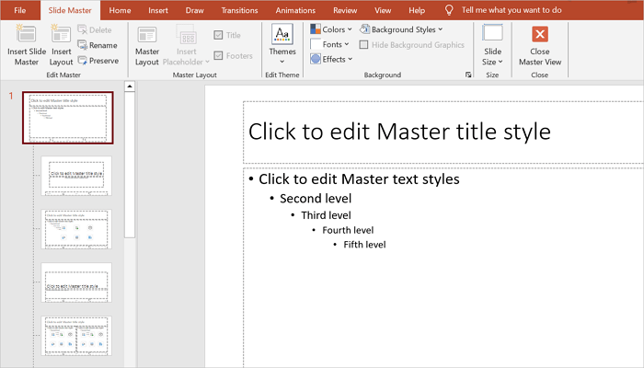Click the Colors palette icon
The height and width of the screenshot is (368, 644).
pos(316,29)
